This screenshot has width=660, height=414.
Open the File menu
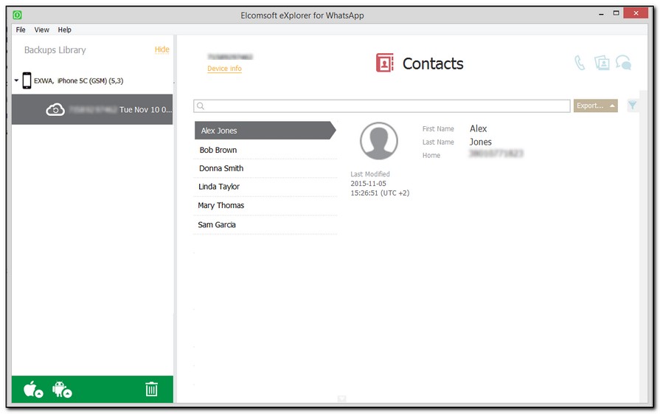(x=21, y=30)
